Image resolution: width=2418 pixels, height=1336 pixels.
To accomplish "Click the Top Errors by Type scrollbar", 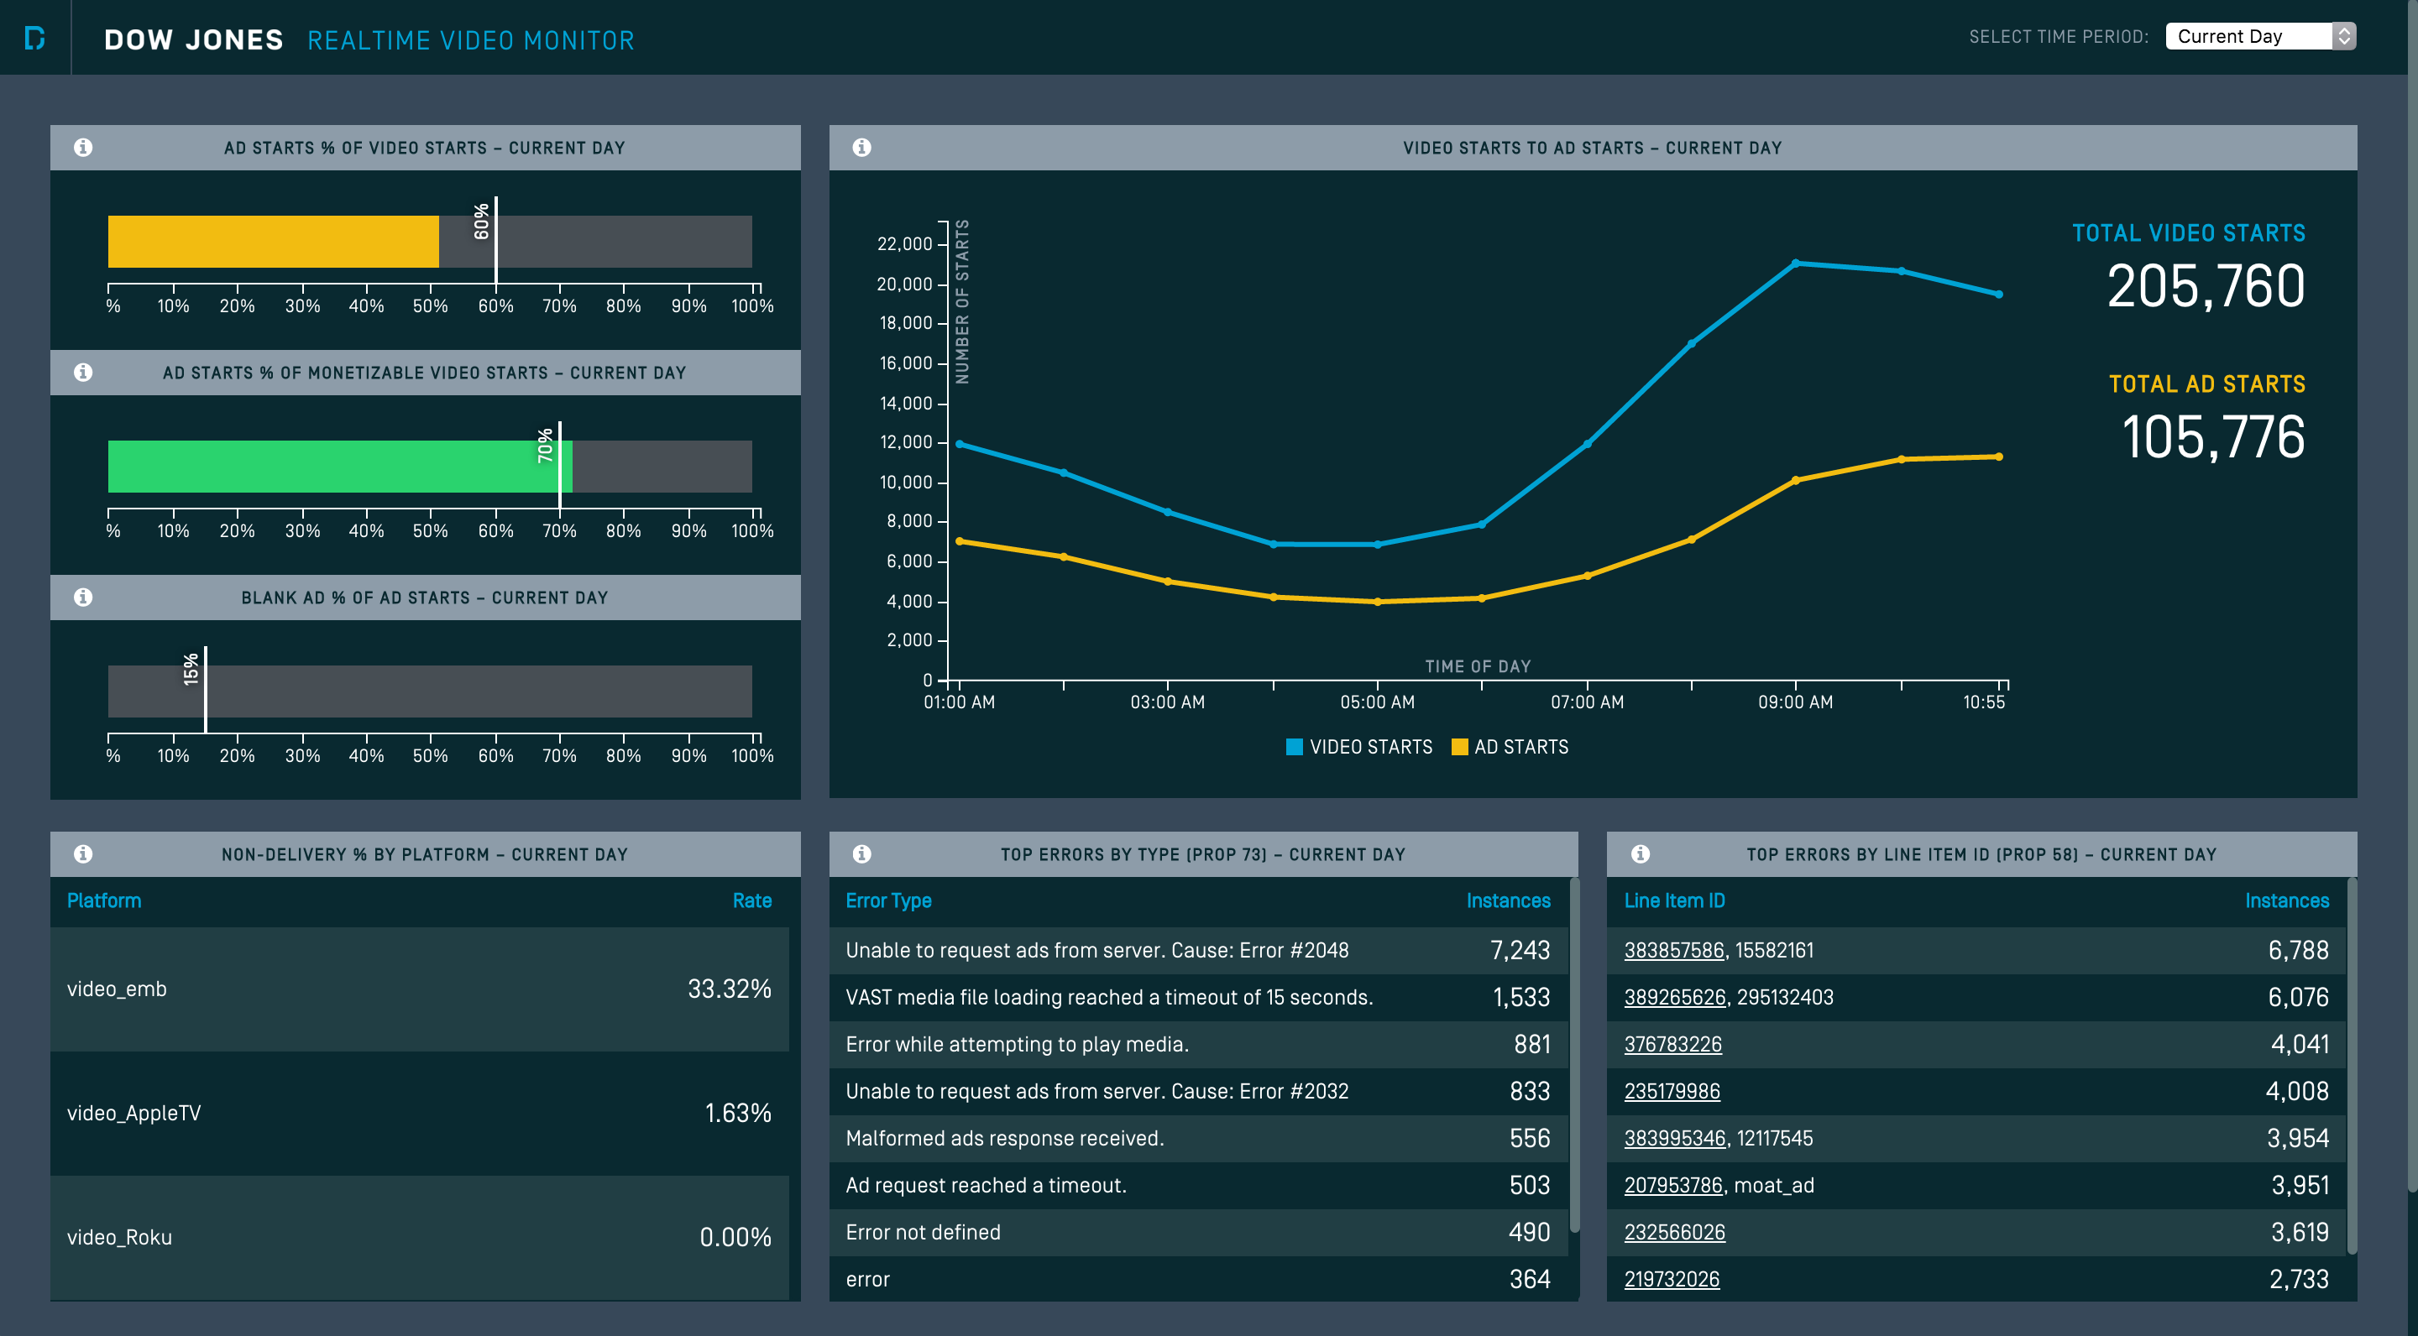I will (1575, 1055).
